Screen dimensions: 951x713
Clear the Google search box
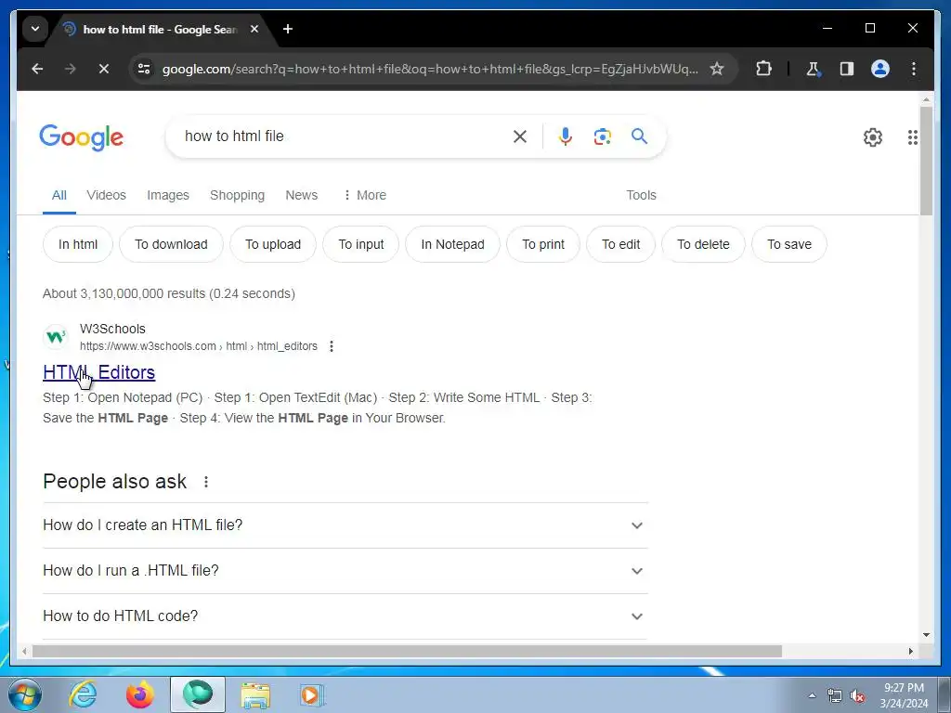tap(520, 136)
